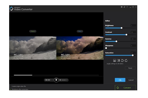Click the Sharpness slider handle
The image size is (148, 98).
tap(106, 48)
